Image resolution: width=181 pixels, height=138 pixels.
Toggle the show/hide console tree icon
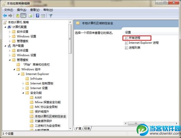23,16
